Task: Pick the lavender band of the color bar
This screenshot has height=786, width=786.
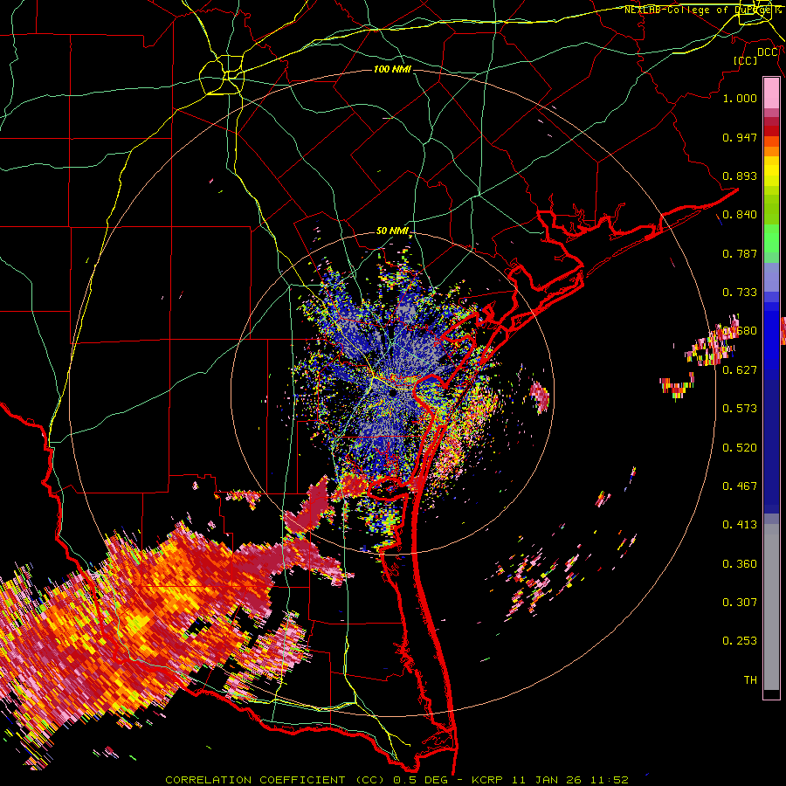Action: pyautogui.click(x=771, y=277)
